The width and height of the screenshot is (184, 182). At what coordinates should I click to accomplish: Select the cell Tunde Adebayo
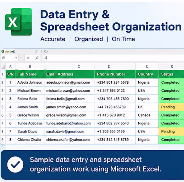pos(30,123)
